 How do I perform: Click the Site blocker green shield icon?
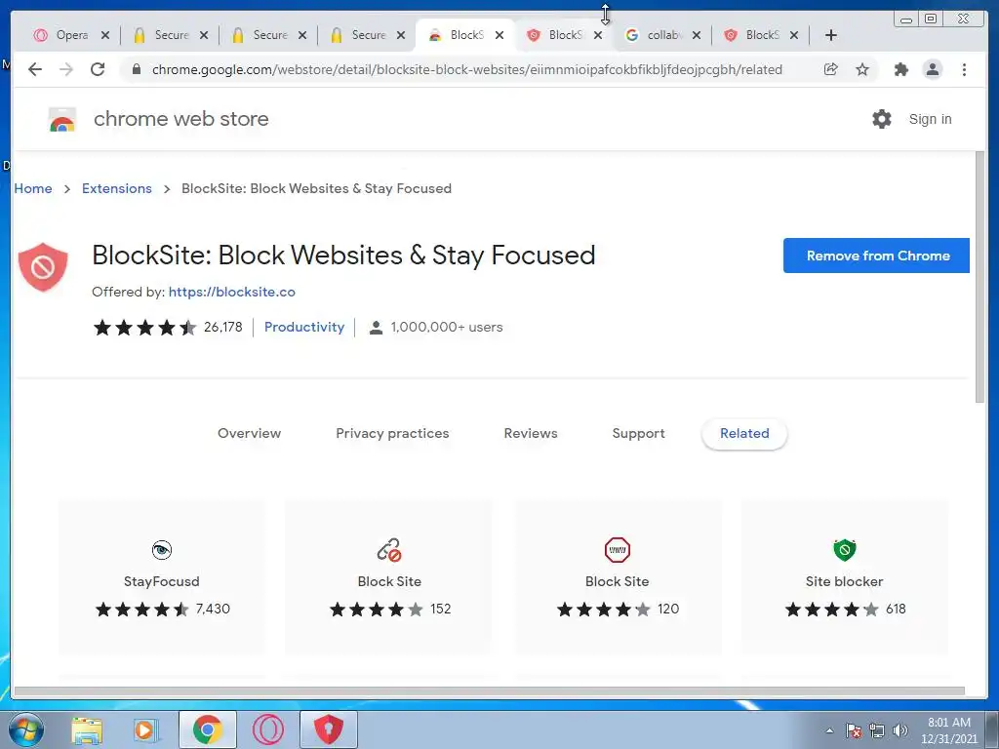(844, 550)
